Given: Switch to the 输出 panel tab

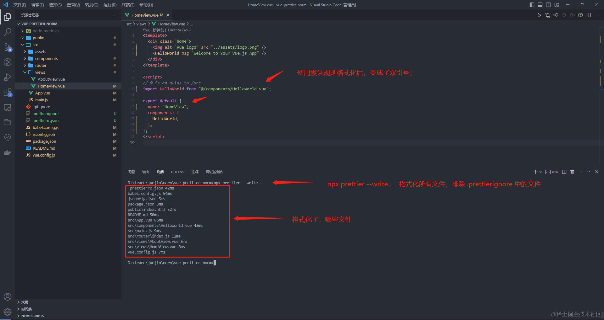Looking at the screenshot, I should pyautogui.click(x=146, y=172).
